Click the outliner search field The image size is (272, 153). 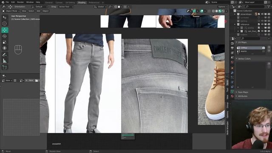[255, 7]
